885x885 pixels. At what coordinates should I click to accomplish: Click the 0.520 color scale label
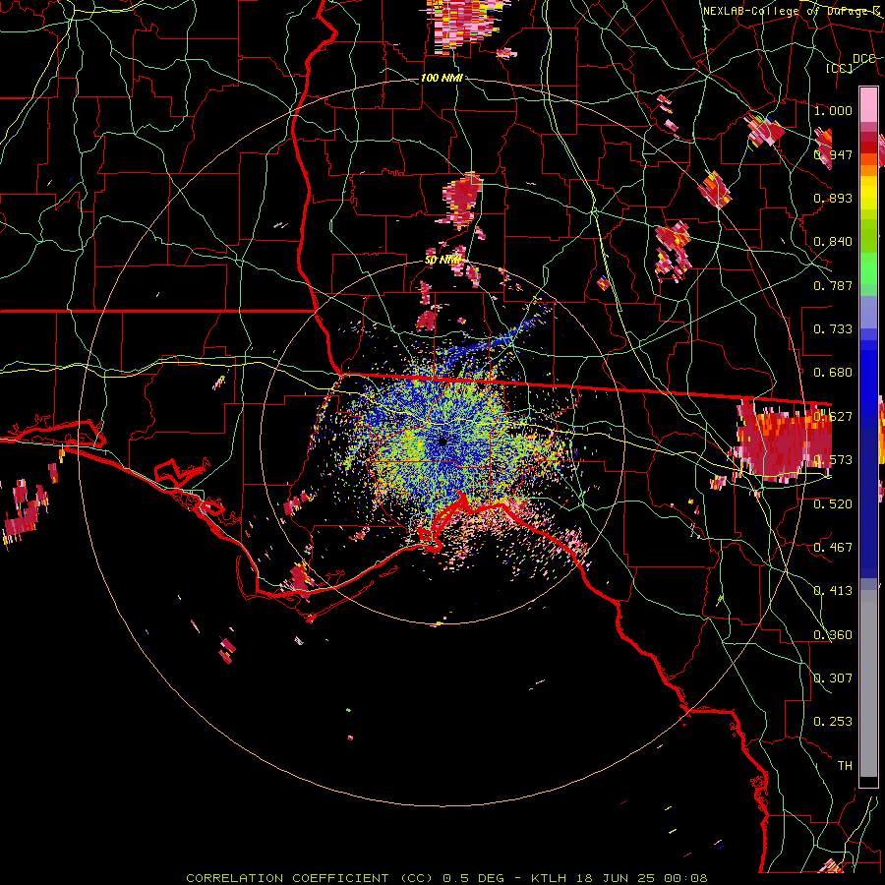[x=833, y=503]
